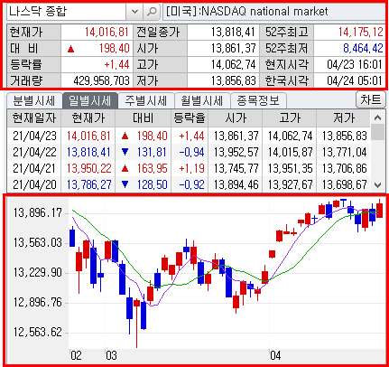
Task: Select the 일별시세 tab
Action: [x=90, y=100]
